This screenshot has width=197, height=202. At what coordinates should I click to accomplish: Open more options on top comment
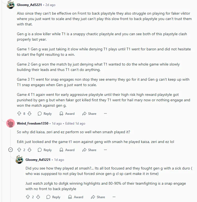point(105,114)
